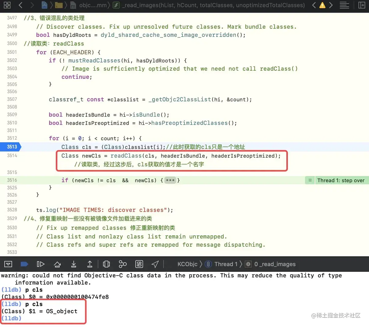369x327 pixels.
Task: Go back to the previous file
Action: tap(21, 5)
